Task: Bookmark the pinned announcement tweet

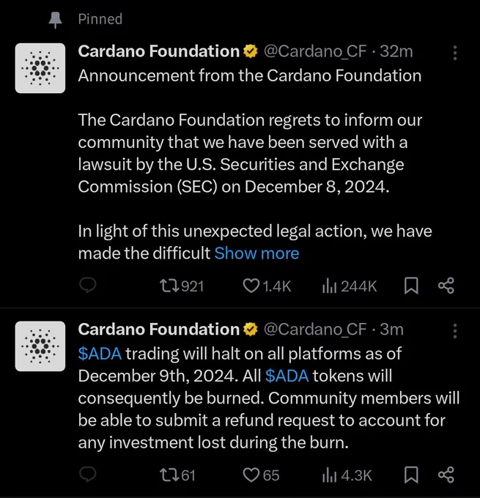Action: [x=412, y=286]
